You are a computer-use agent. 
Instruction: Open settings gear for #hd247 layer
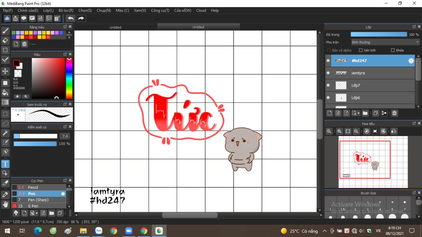coord(411,61)
